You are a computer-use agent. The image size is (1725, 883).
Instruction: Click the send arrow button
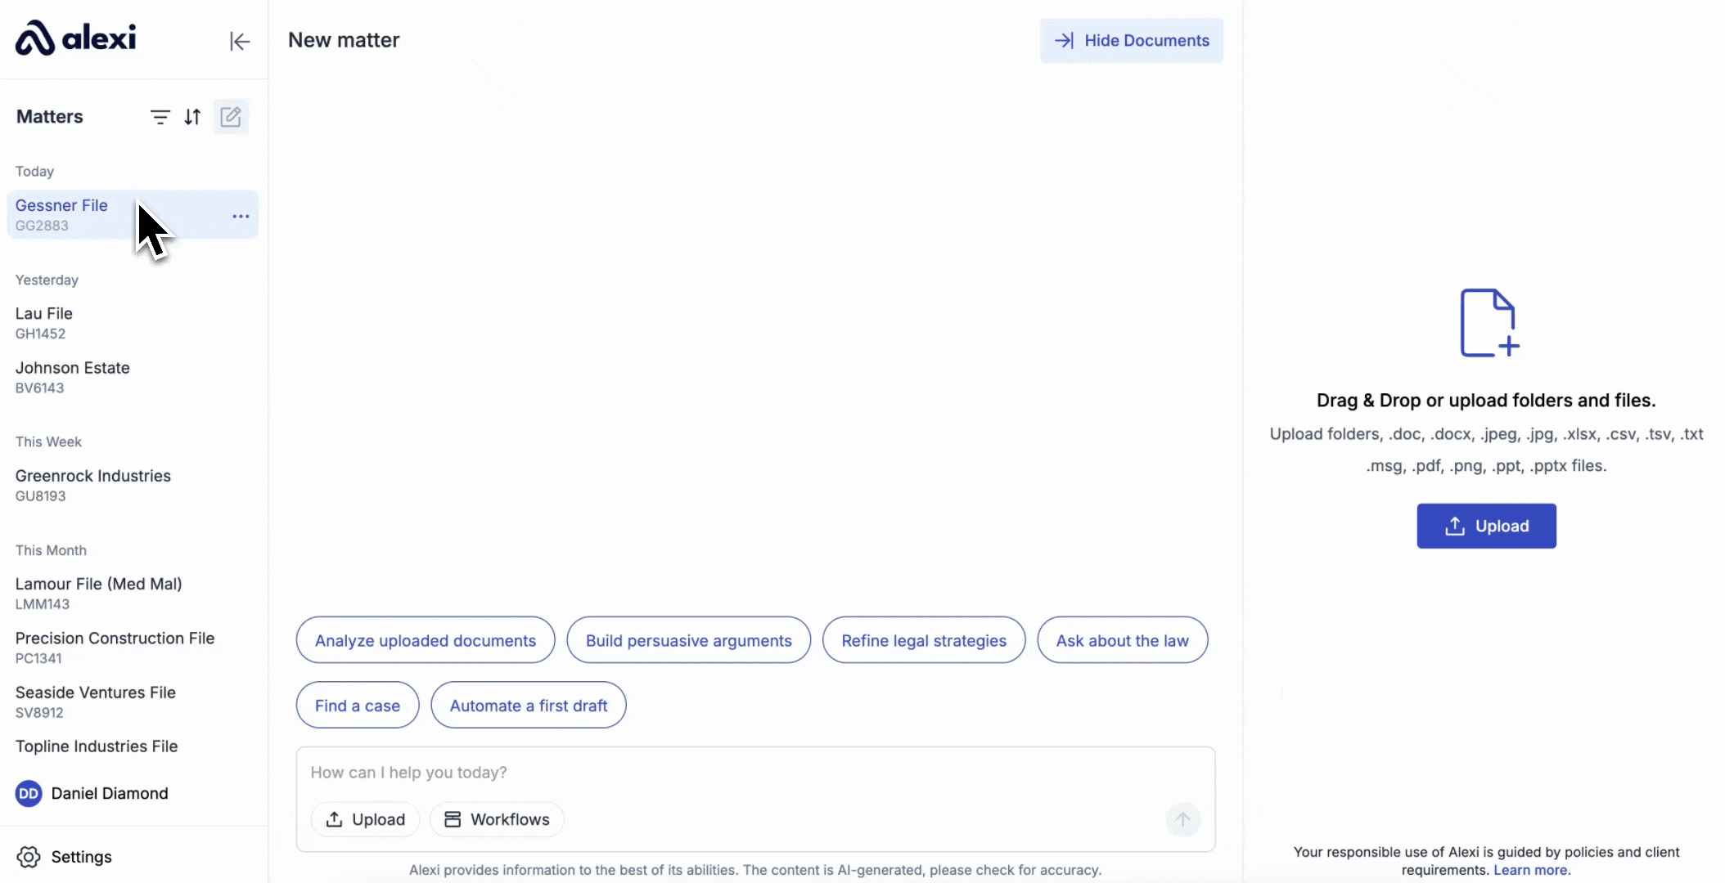click(1182, 819)
